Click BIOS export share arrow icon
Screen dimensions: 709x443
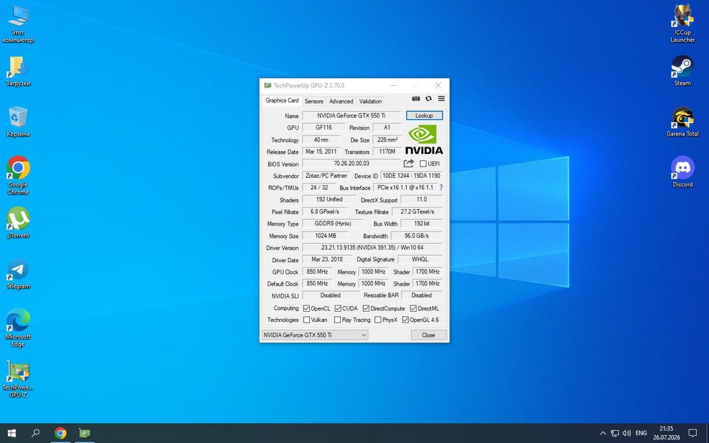click(409, 164)
